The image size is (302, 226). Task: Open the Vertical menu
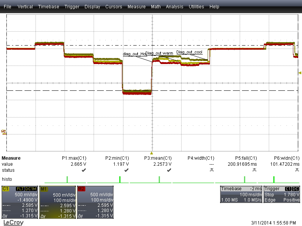click(25, 7)
